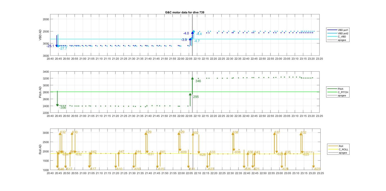The image size is (386, 191).
Task: Click the '-615' roll annotation
Action: click(x=161, y=169)
